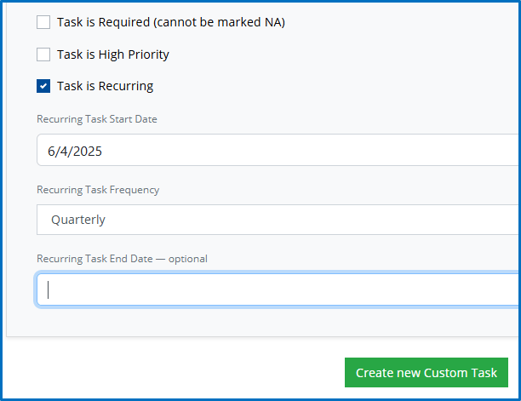Screen dimensions: 521x401
Task: Click the "Task is High Priority" label text
Action: [112, 54]
